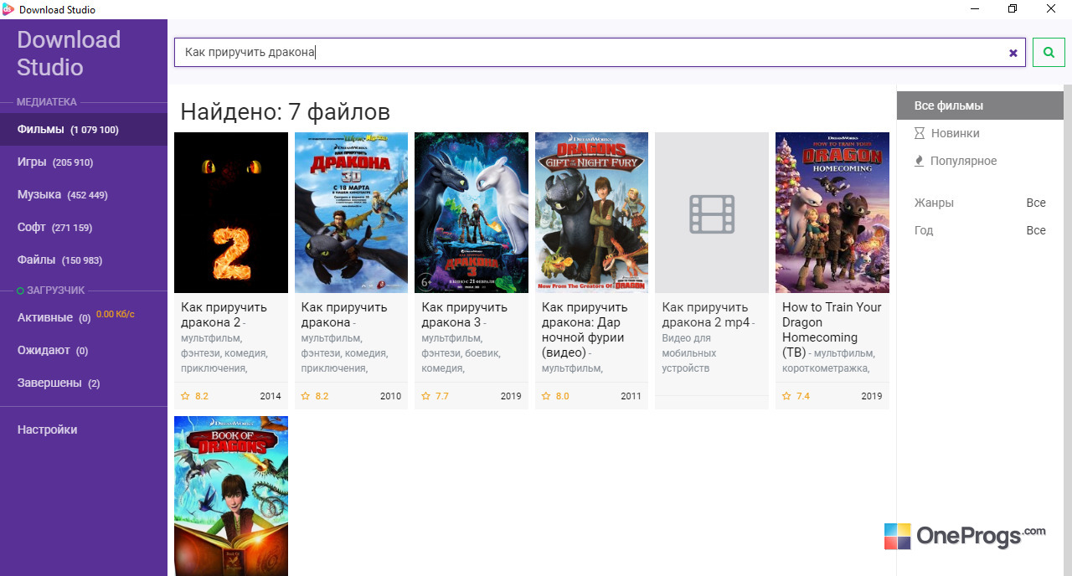Viewport: 1072px width, 576px height.
Task: Click the title How to Train Your Dragon Homecoming
Action: pyautogui.click(x=832, y=330)
